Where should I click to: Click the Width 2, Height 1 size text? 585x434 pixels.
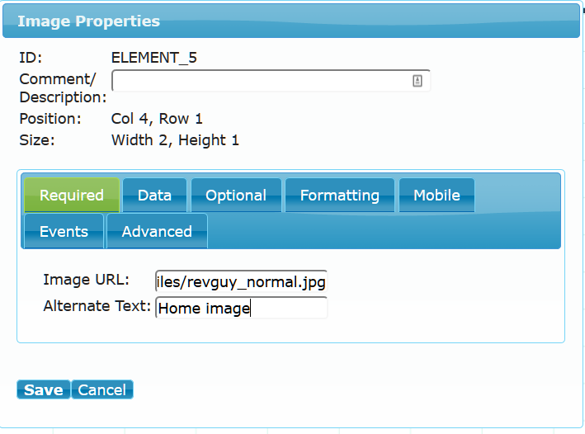[x=175, y=140]
